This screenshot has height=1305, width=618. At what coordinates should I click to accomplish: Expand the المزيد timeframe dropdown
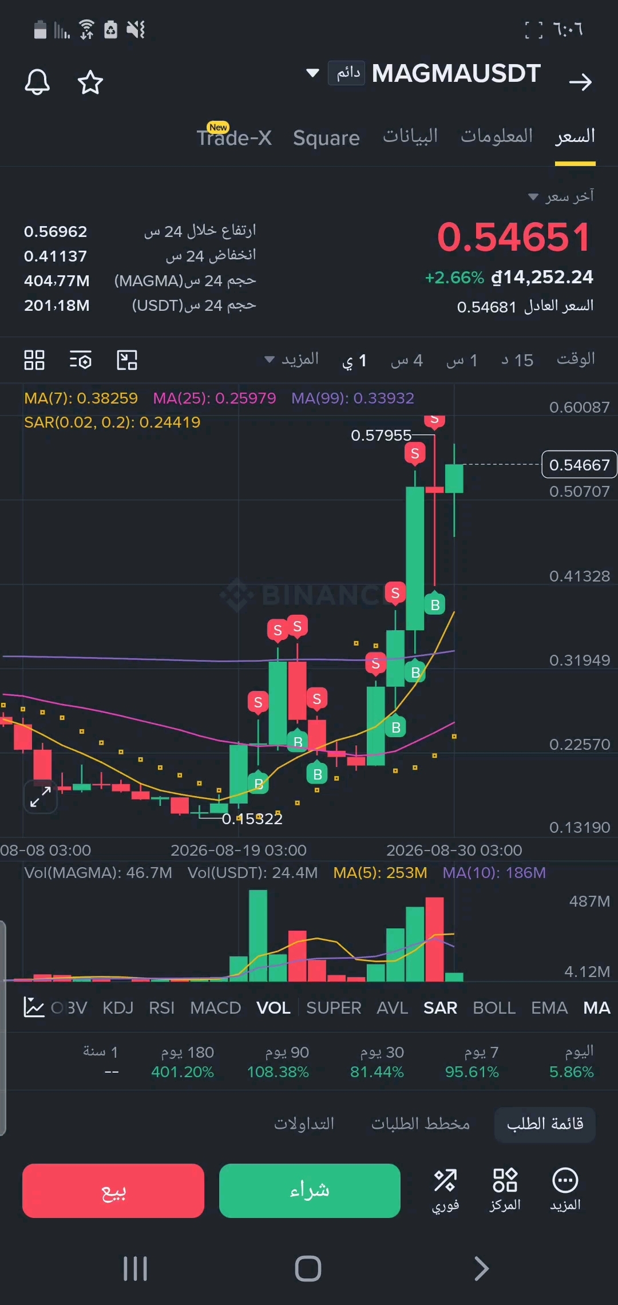291,359
